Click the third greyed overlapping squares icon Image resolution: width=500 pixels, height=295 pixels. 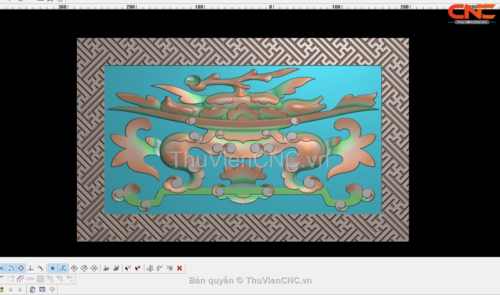[70, 279]
